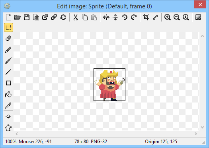Click vertical scrollbar down arrow
Screen dimensions: 209x148
pos(202,127)
